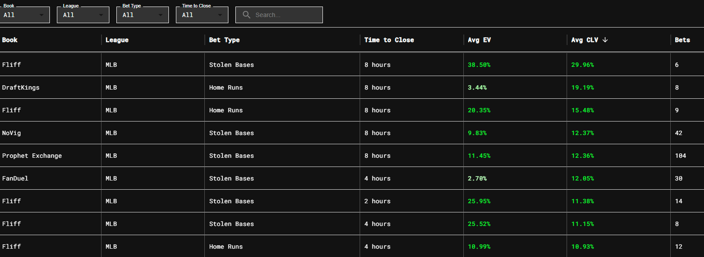704x257 pixels.
Task: Select the NoVig Stolen Bases row
Action: point(12,133)
